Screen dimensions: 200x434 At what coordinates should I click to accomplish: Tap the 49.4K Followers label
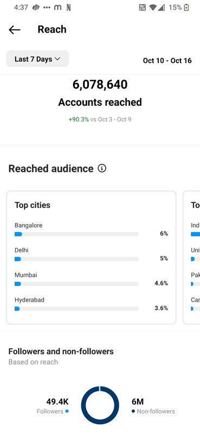[x=53, y=406]
